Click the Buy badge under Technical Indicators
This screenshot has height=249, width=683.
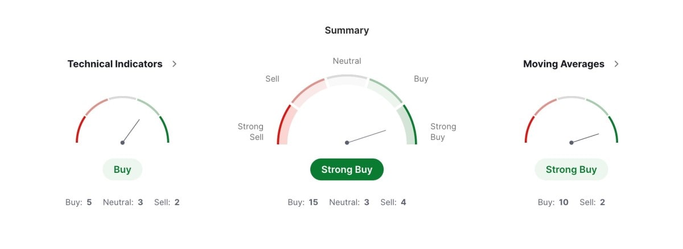coord(122,169)
